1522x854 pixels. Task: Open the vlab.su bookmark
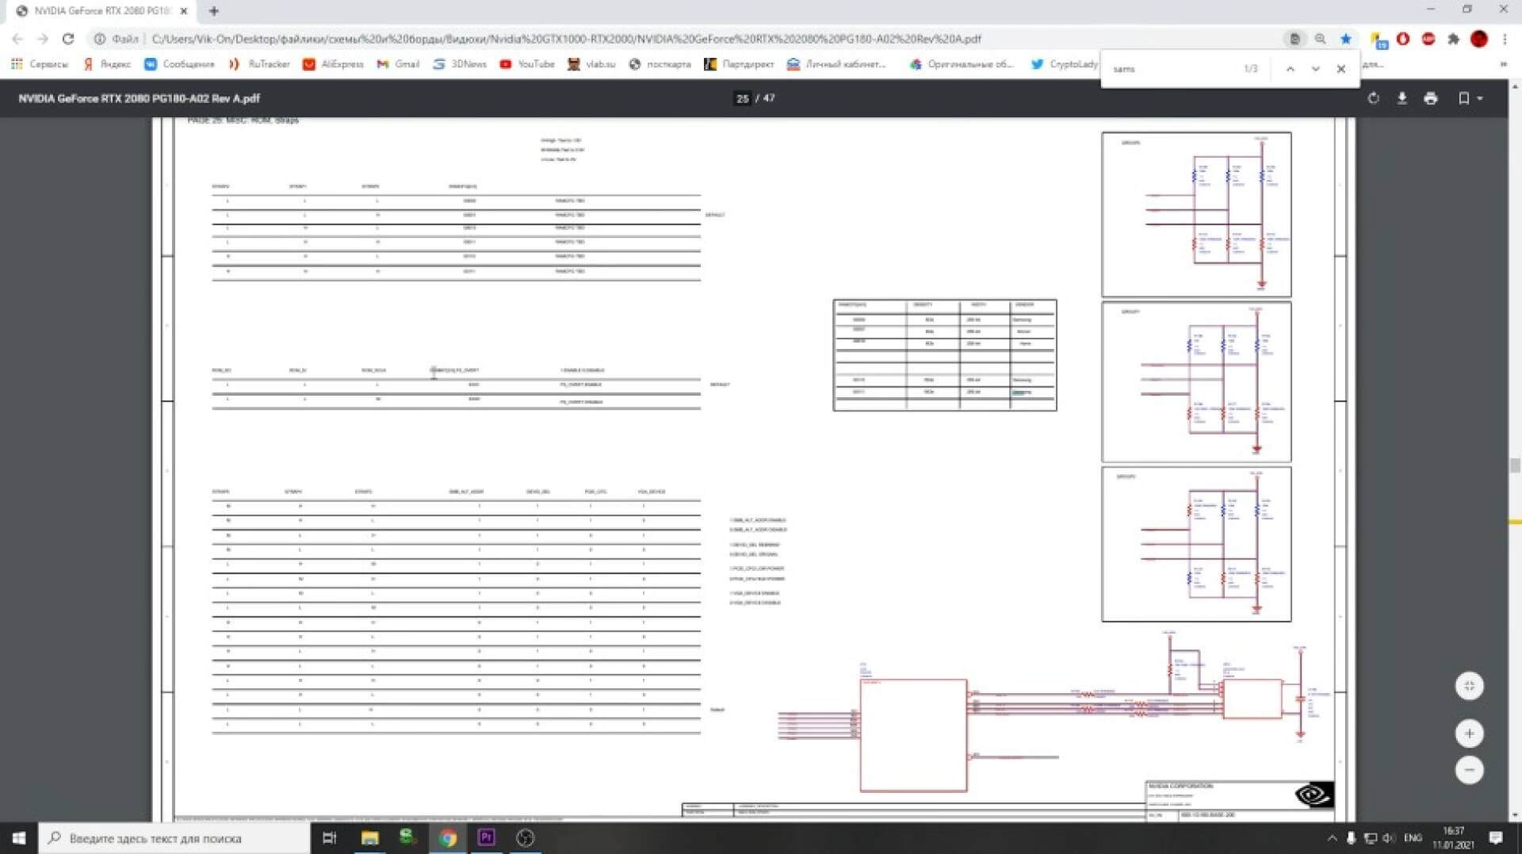point(591,64)
